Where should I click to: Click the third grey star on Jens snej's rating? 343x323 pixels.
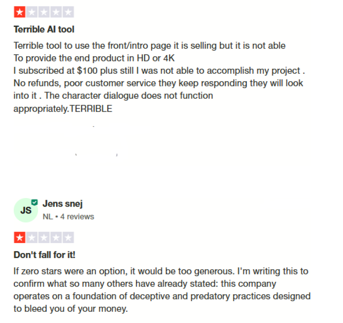[x=44, y=238]
